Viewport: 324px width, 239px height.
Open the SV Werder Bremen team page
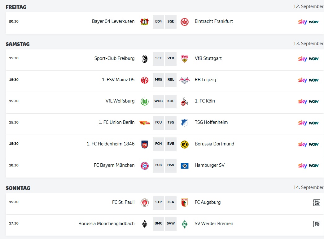(214, 223)
